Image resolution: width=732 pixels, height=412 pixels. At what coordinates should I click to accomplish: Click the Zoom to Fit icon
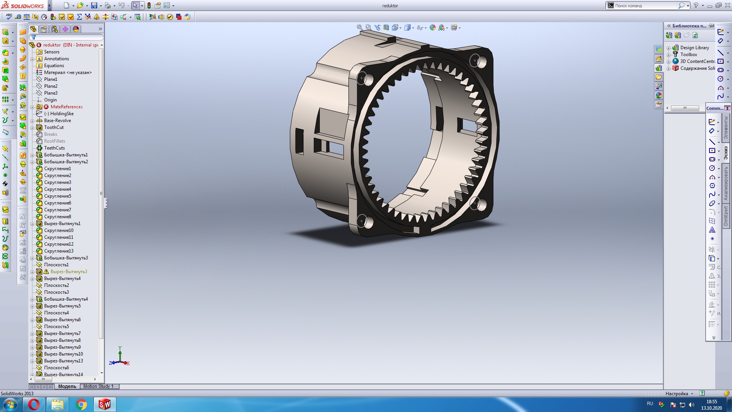tap(360, 27)
